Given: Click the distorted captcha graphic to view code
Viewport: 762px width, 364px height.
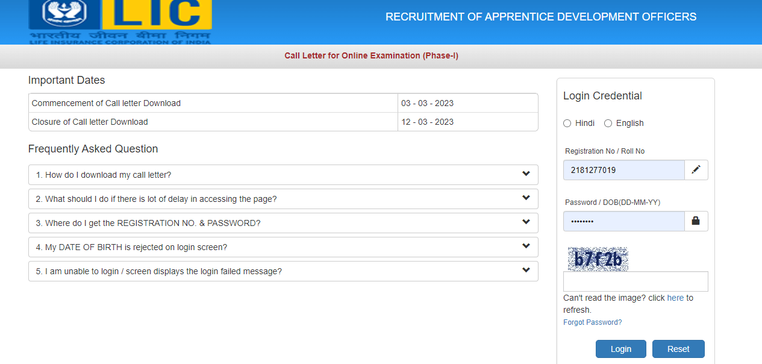Looking at the screenshot, I should point(597,258).
